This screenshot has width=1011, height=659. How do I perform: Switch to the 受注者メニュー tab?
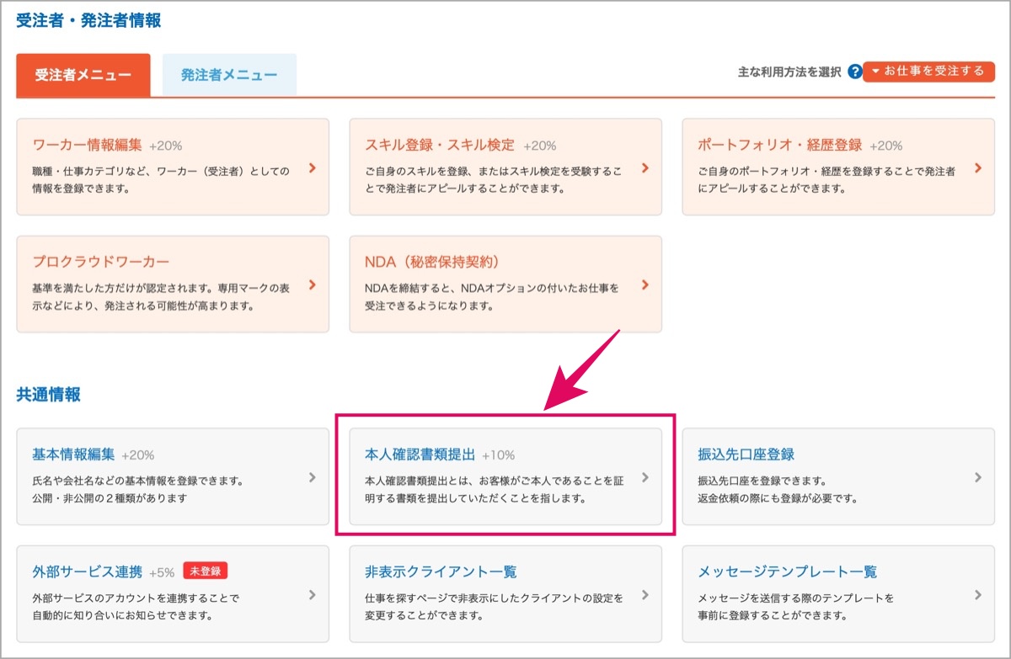(x=83, y=75)
